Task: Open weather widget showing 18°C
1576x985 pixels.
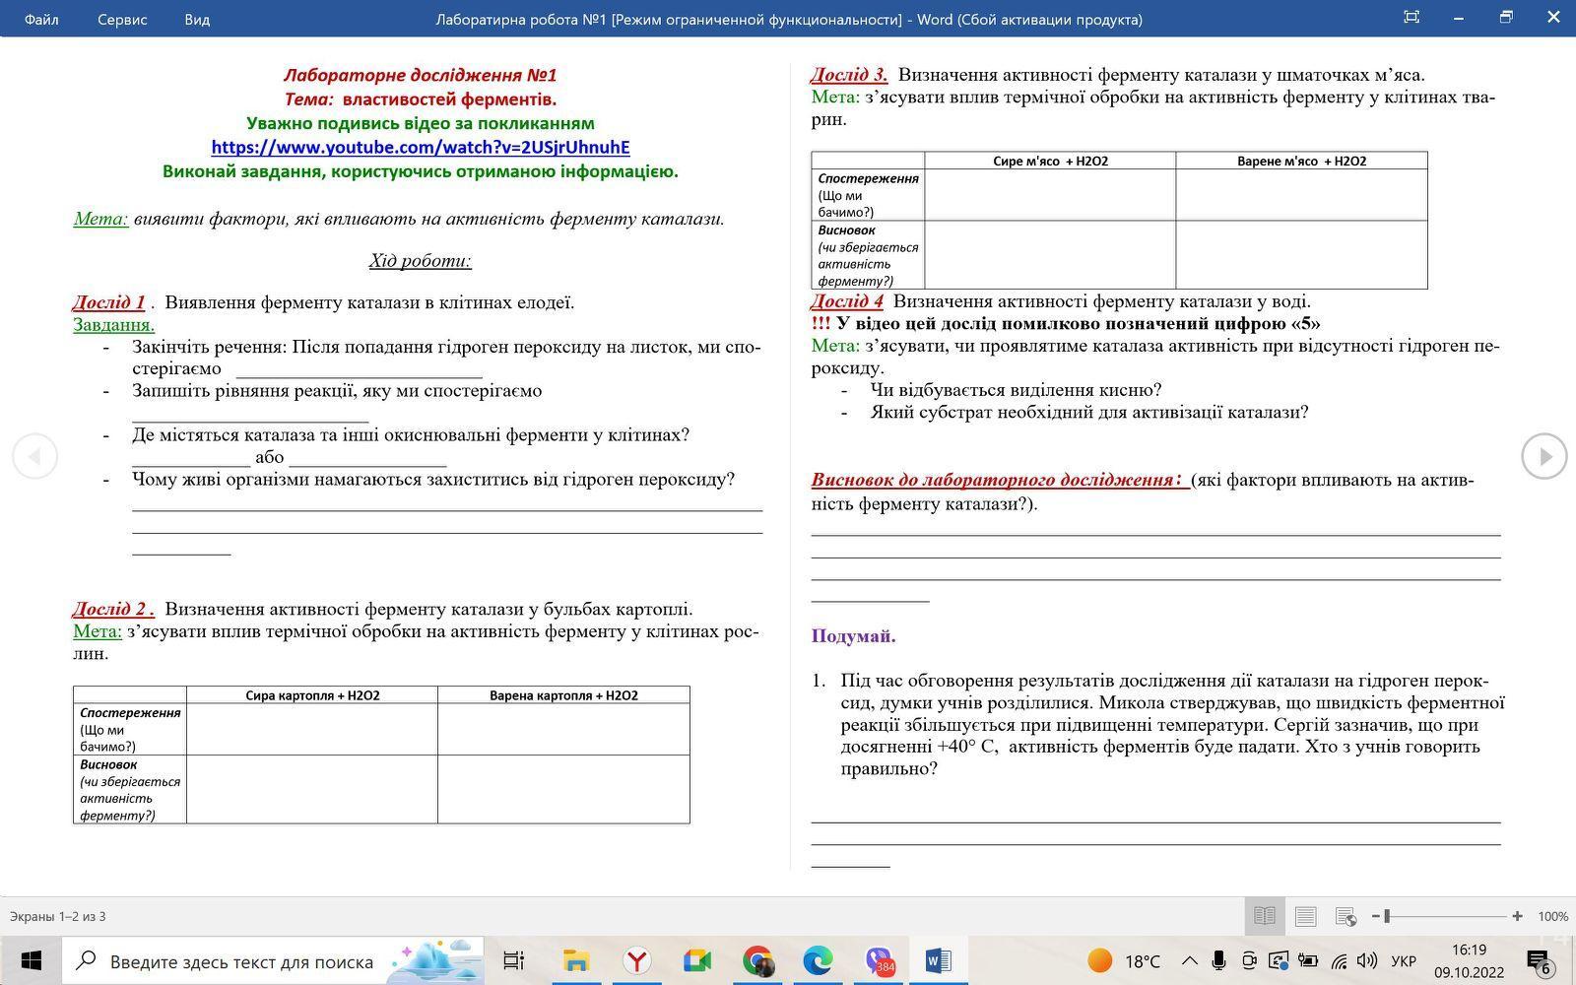Action: point(1124,960)
